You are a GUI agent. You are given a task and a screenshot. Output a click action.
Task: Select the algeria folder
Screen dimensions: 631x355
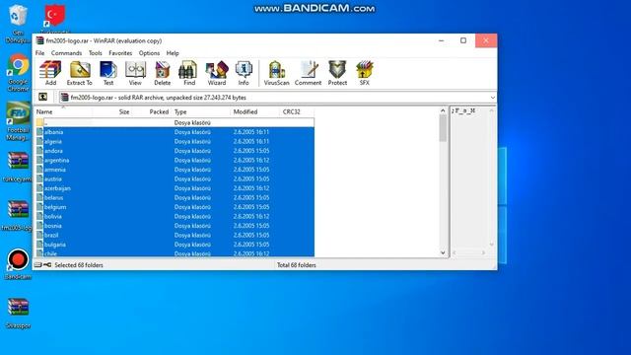pyautogui.click(x=175, y=141)
